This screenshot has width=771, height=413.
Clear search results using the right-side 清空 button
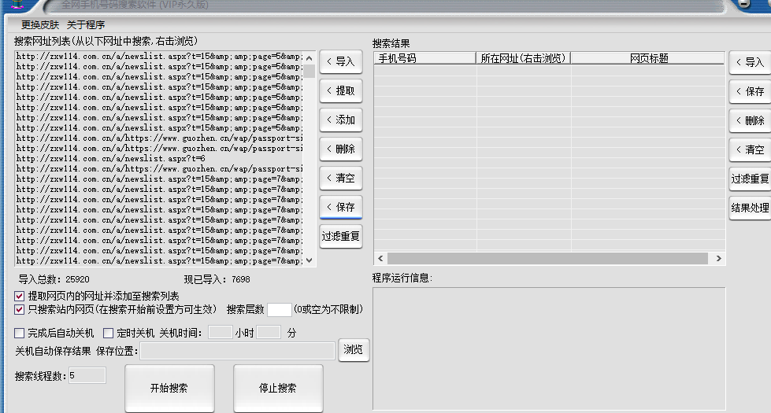pos(750,149)
